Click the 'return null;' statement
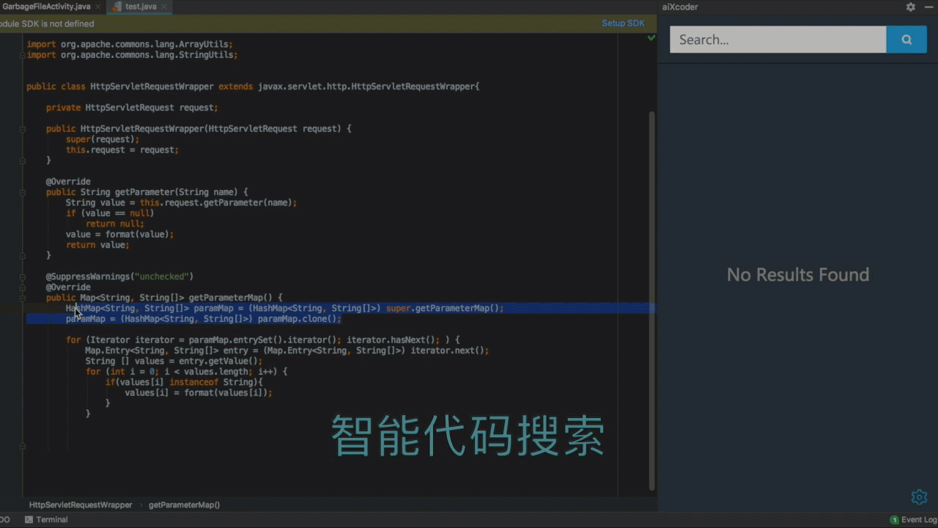Screen dimensions: 938x528 114,224
